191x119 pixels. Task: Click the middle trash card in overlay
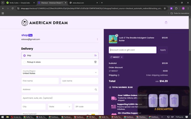(164, 101)
